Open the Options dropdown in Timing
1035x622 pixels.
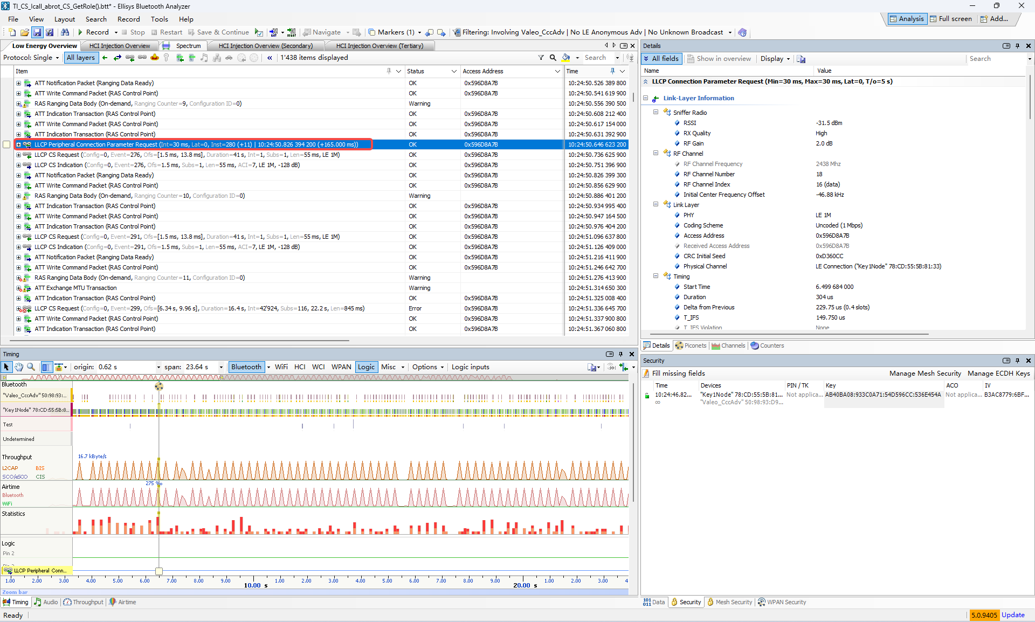tap(428, 367)
